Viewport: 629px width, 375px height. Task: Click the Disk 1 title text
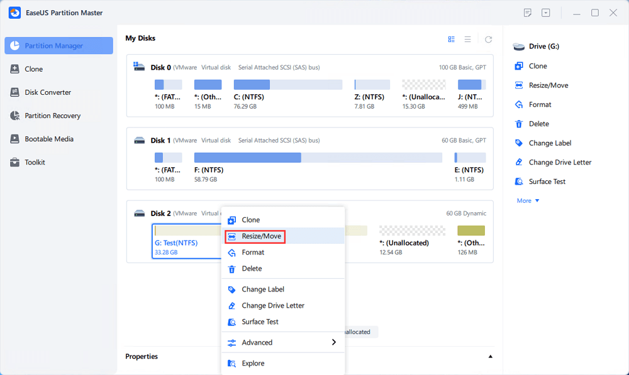(x=160, y=140)
